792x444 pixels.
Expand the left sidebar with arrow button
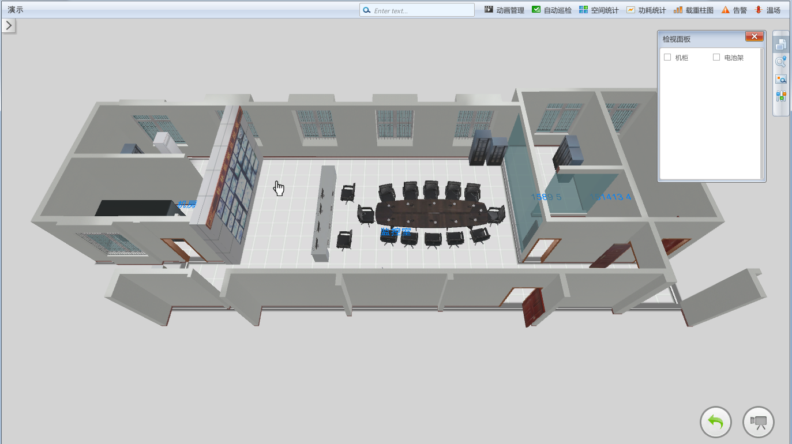coord(9,26)
